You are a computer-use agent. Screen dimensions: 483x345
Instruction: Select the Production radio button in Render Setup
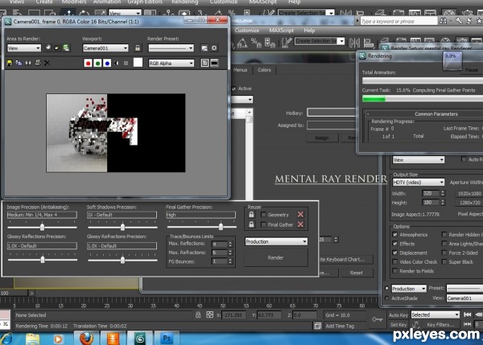[x=387, y=289]
